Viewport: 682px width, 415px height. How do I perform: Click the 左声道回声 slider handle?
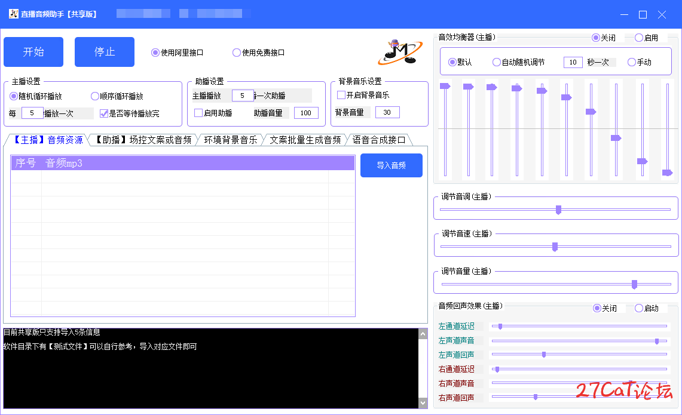pyautogui.click(x=544, y=355)
